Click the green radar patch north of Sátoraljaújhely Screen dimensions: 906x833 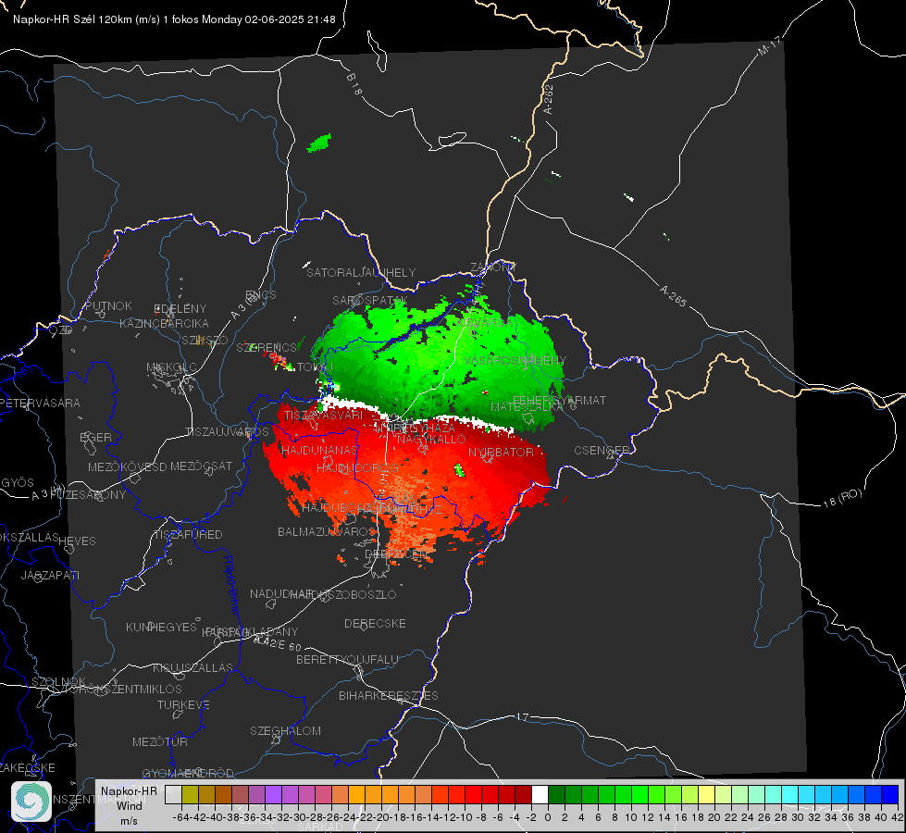tap(319, 143)
